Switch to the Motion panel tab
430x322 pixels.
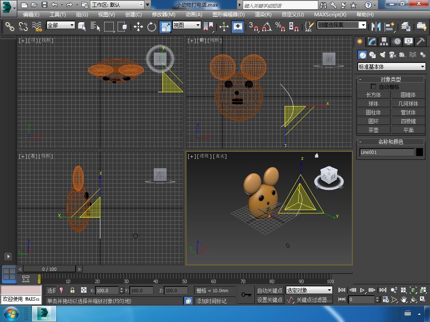coord(396,42)
